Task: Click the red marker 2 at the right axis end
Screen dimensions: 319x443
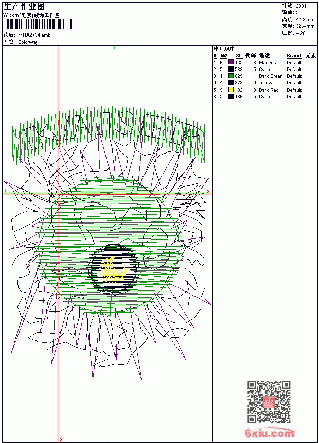Action: (x=208, y=191)
